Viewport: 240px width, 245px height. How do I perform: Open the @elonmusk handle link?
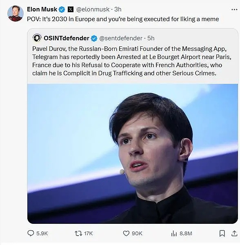[x=93, y=9]
